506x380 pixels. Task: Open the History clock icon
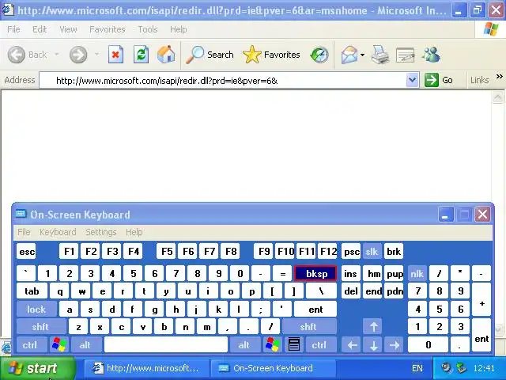[x=319, y=55]
